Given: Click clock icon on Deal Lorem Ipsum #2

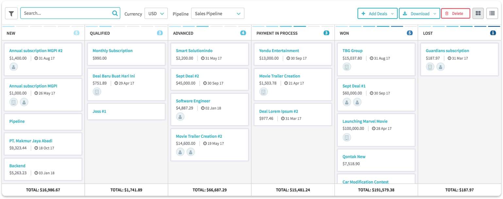Looking at the screenshot, I should [283, 119].
